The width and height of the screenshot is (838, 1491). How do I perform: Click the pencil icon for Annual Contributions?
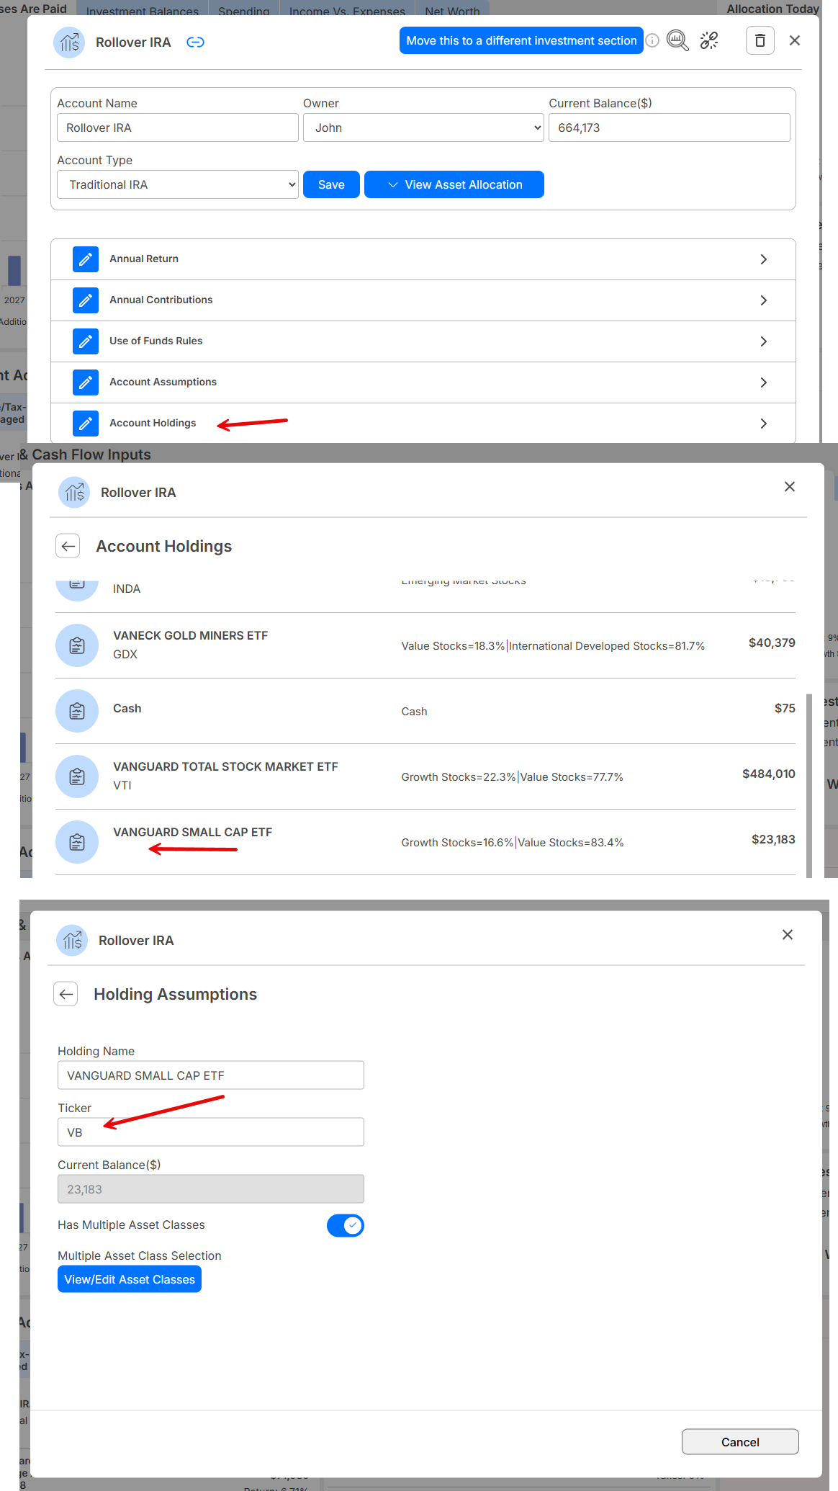[86, 300]
